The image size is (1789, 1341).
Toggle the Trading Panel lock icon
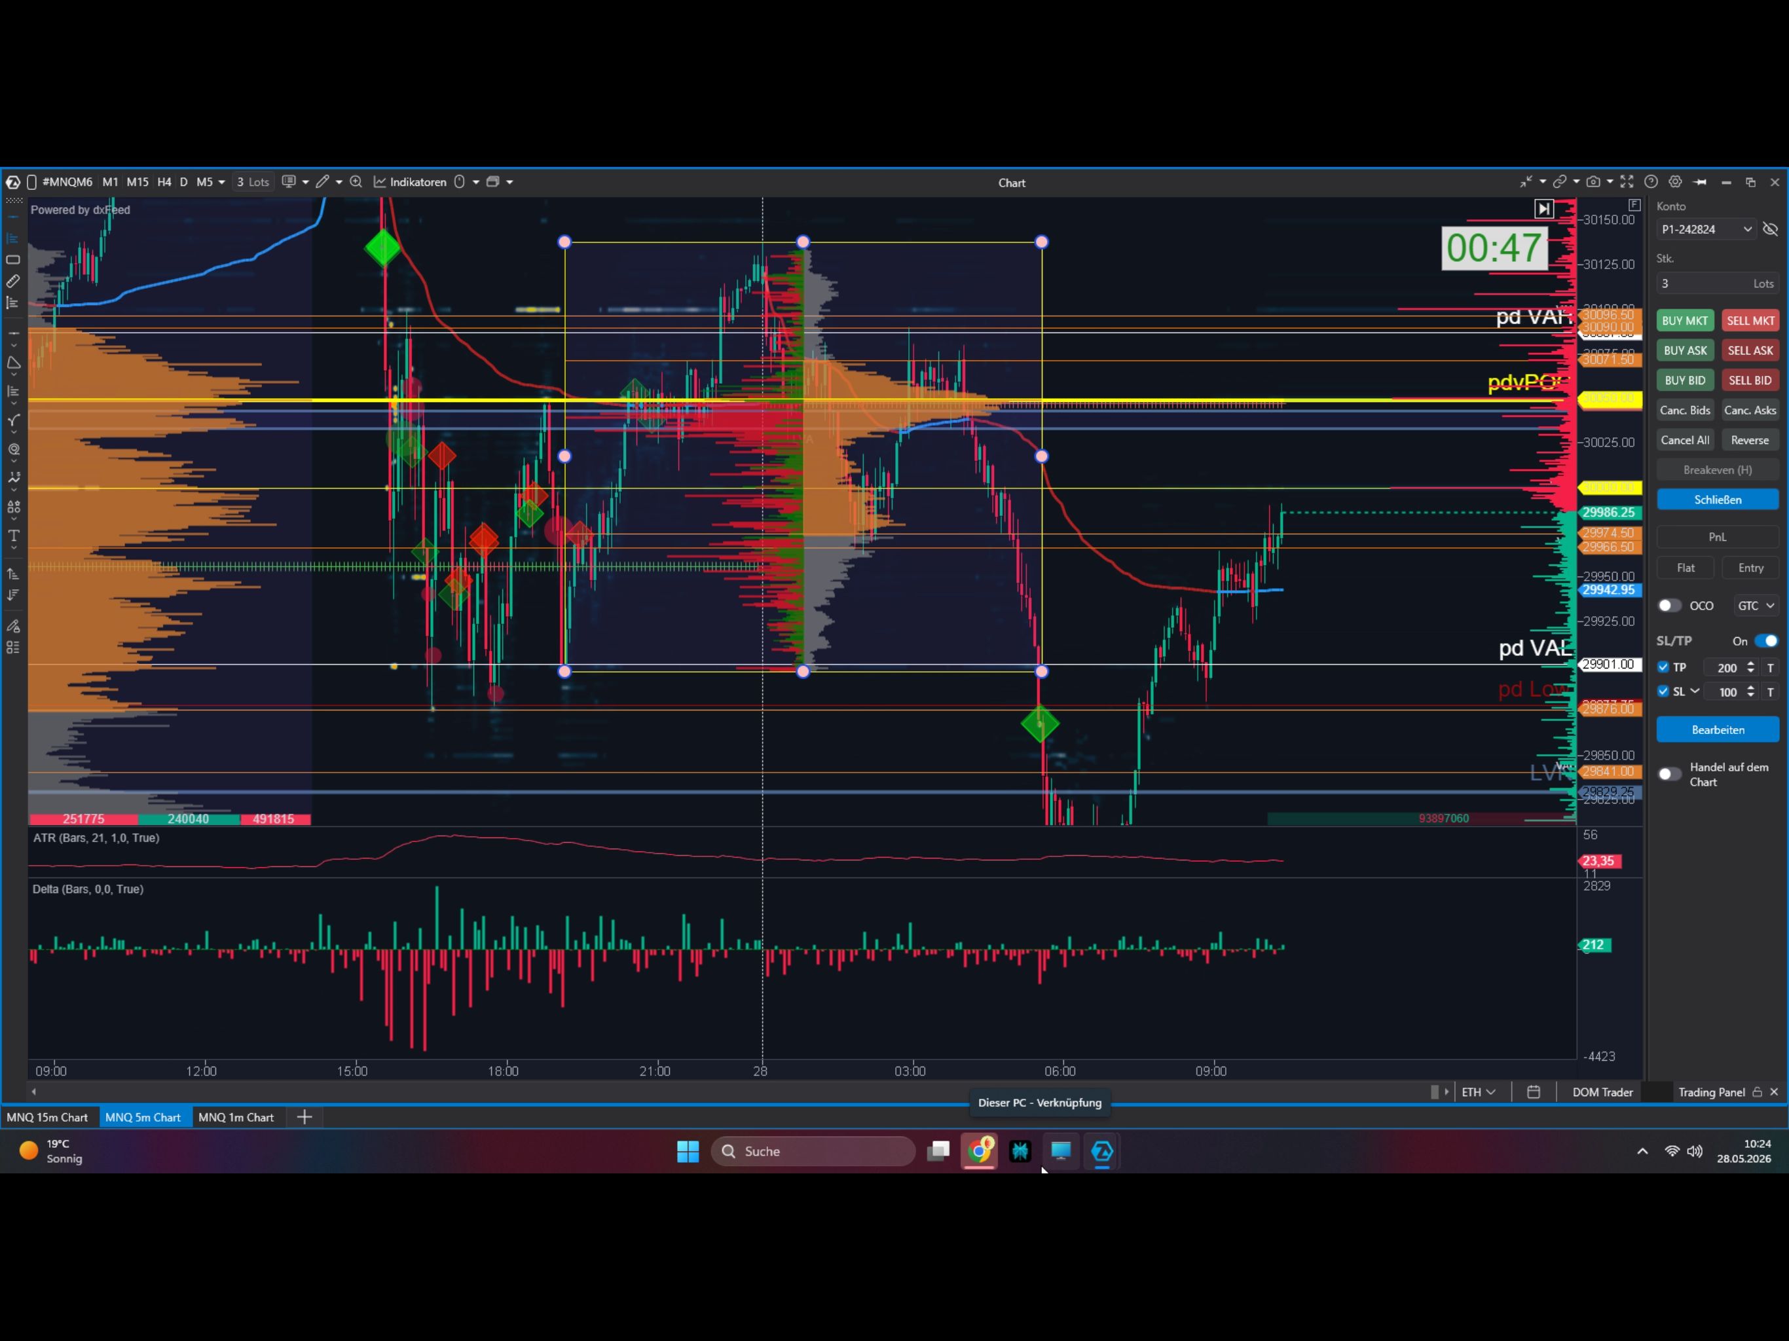pos(1758,1092)
